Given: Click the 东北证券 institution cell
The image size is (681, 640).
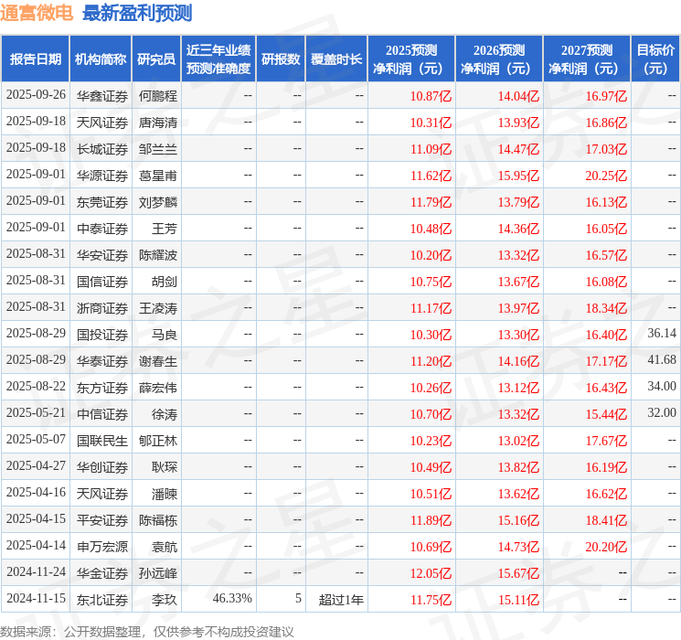Looking at the screenshot, I should pyautogui.click(x=101, y=599).
